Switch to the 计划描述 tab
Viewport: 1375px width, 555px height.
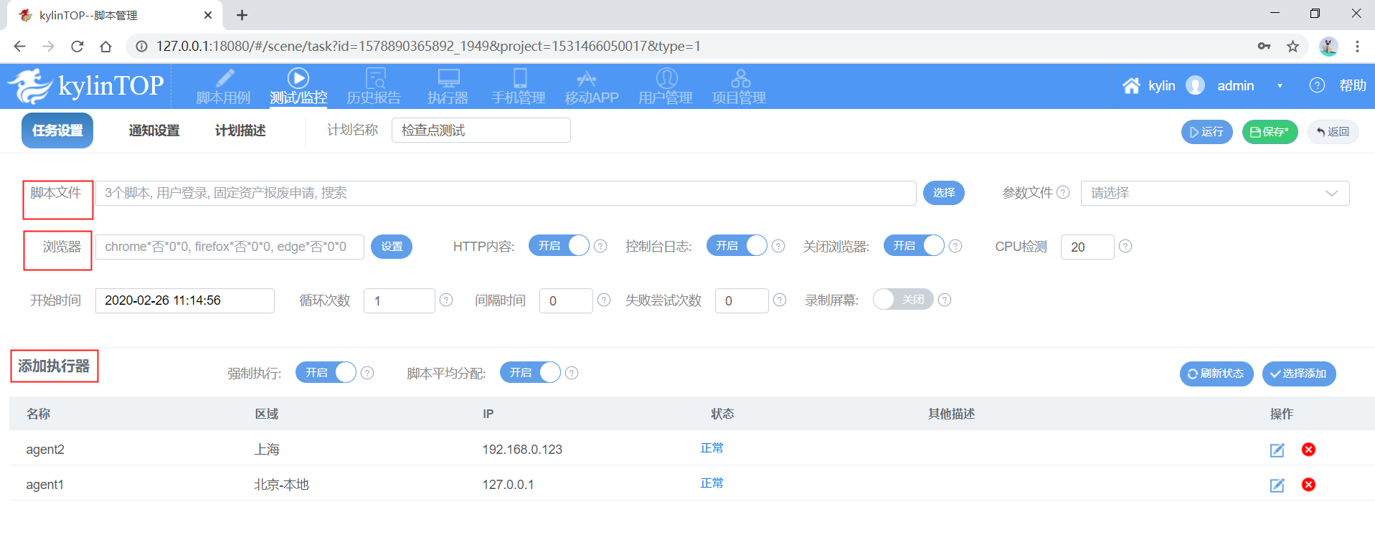[x=240, y=131]
